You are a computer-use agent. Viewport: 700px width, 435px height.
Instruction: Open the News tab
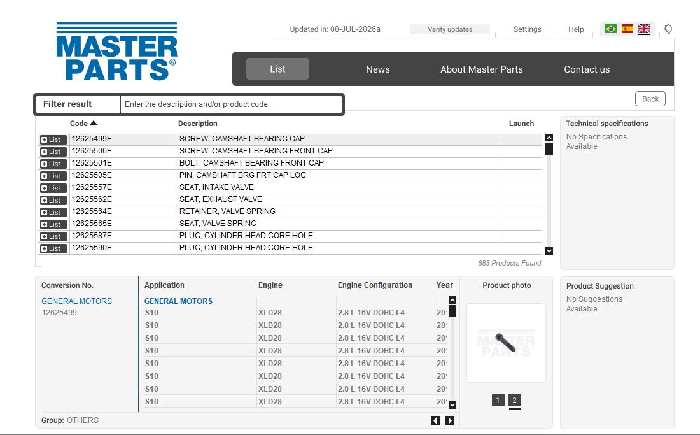tap(377, 69)
